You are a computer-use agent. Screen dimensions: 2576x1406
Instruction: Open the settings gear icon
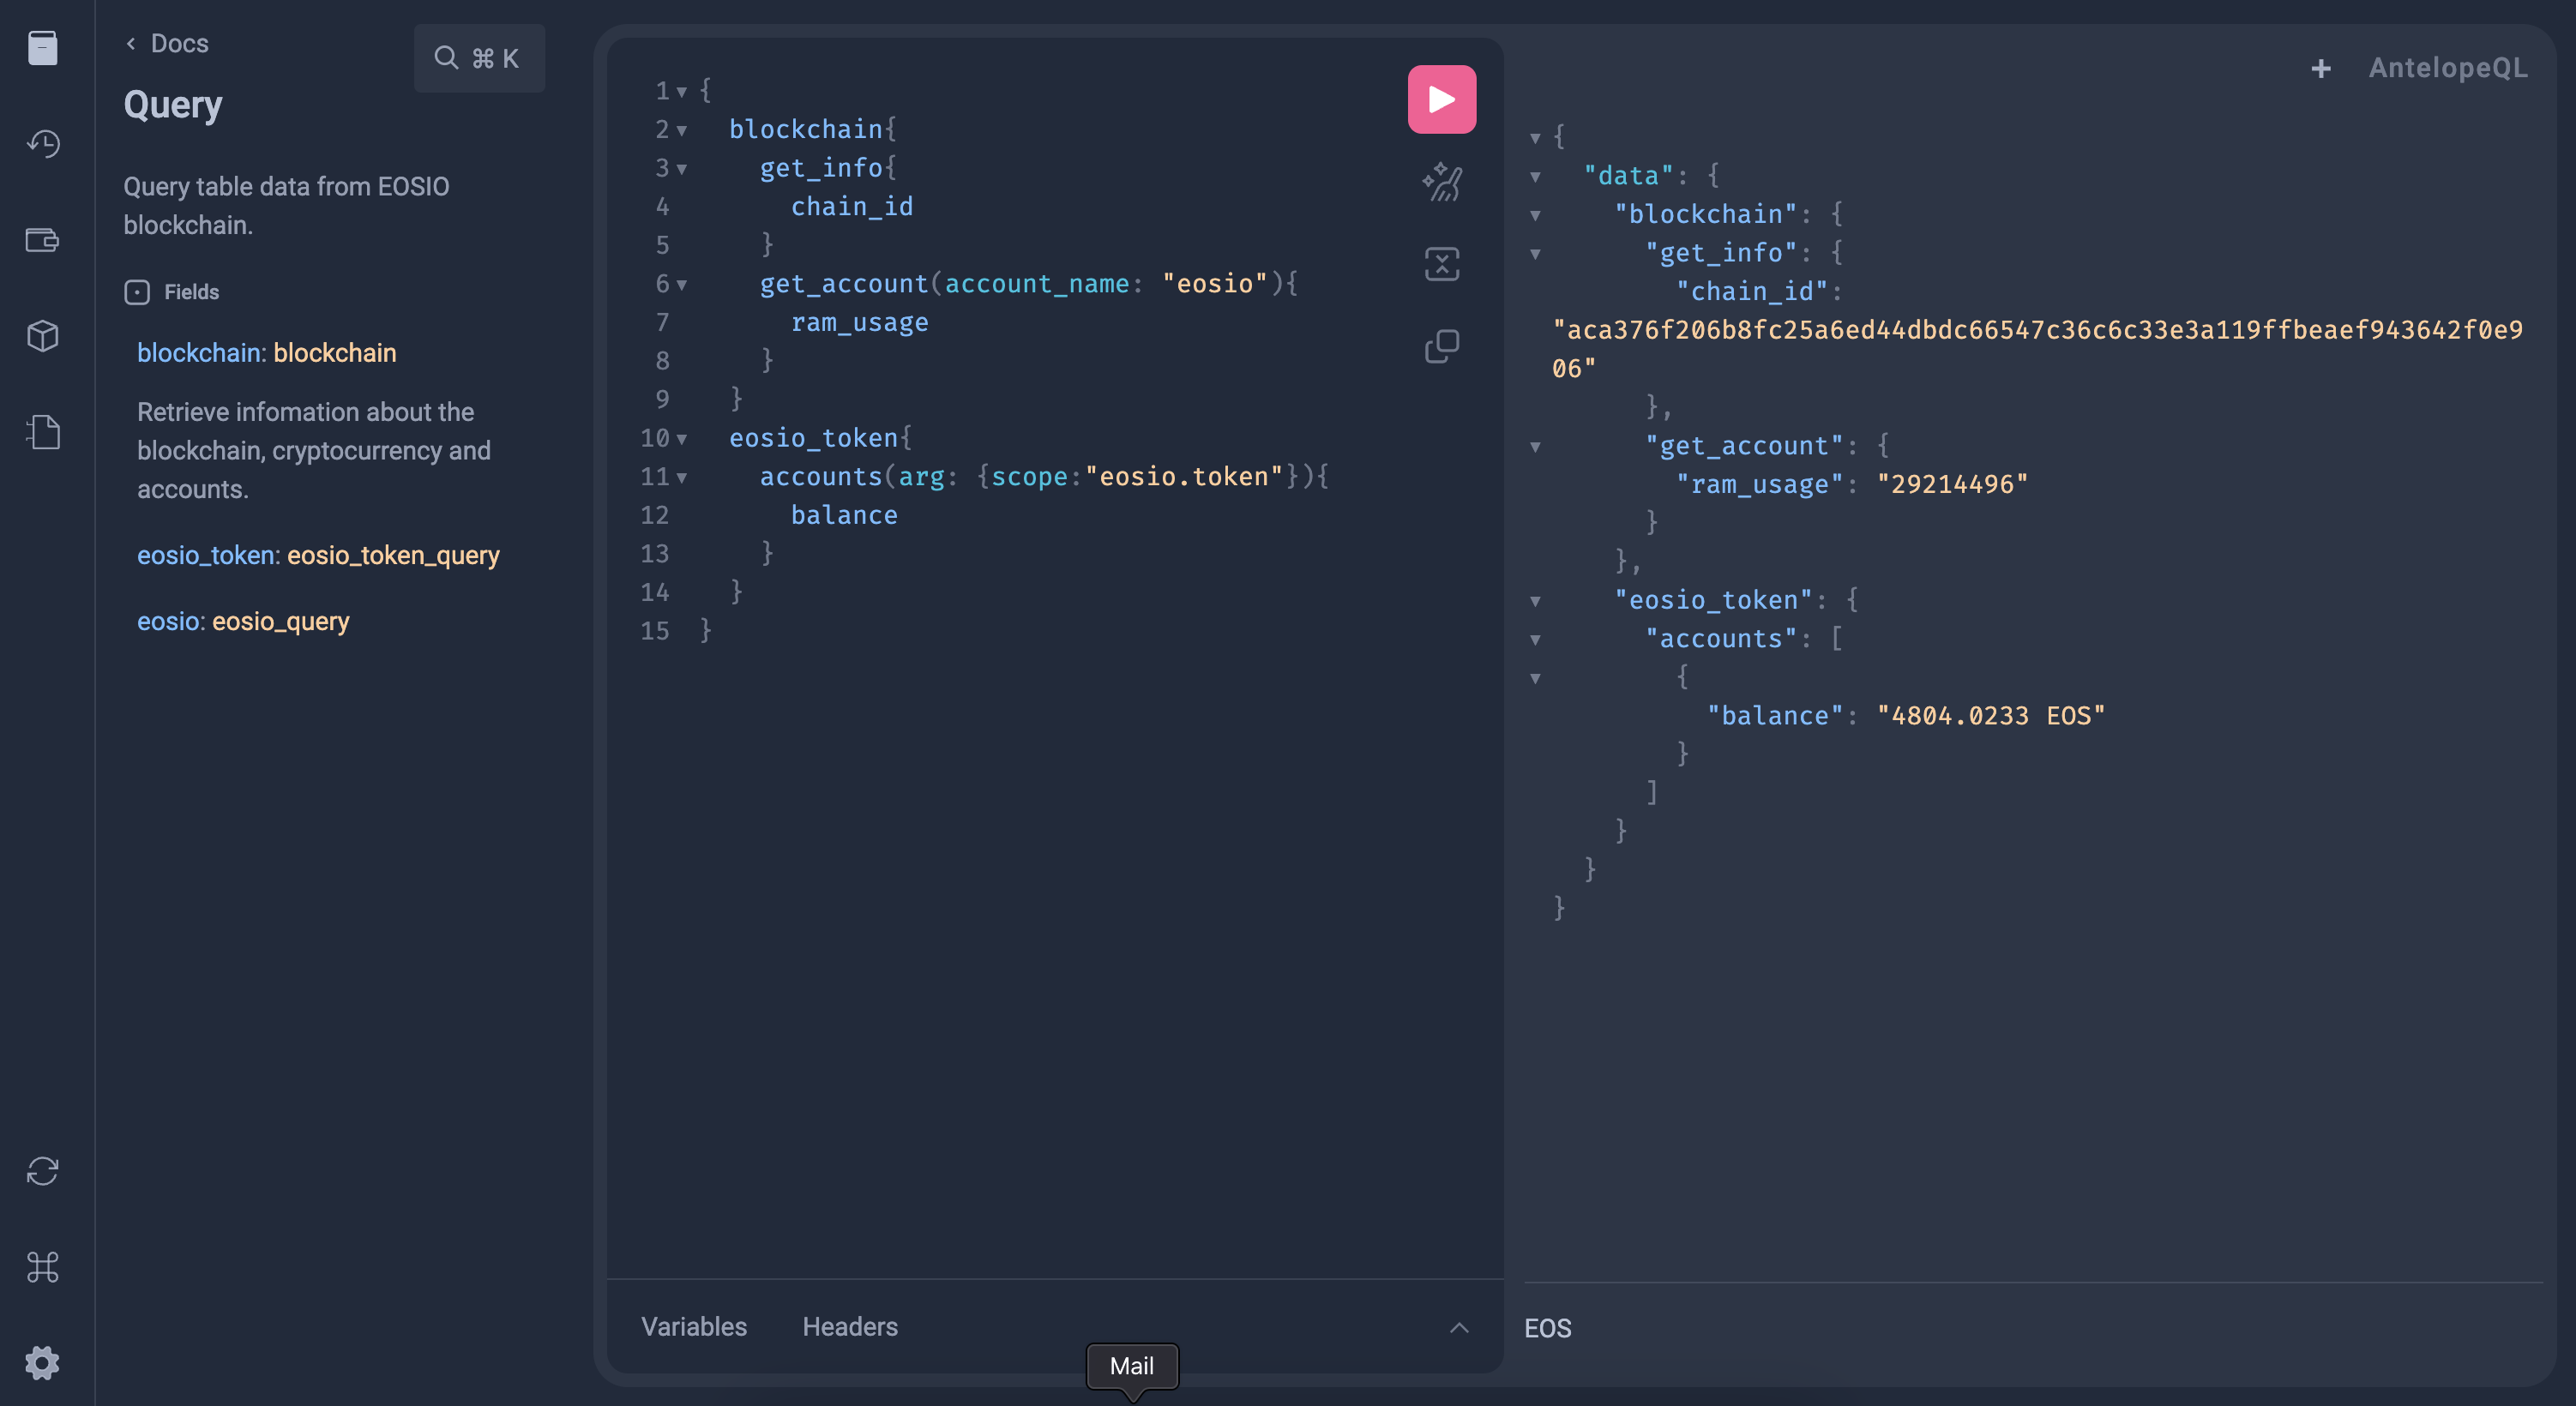tap(43, 1362)
